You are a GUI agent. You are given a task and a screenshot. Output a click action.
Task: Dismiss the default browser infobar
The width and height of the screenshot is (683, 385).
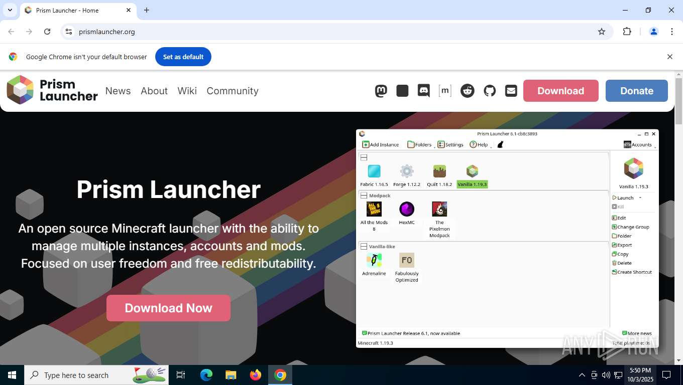pos(669,57)
